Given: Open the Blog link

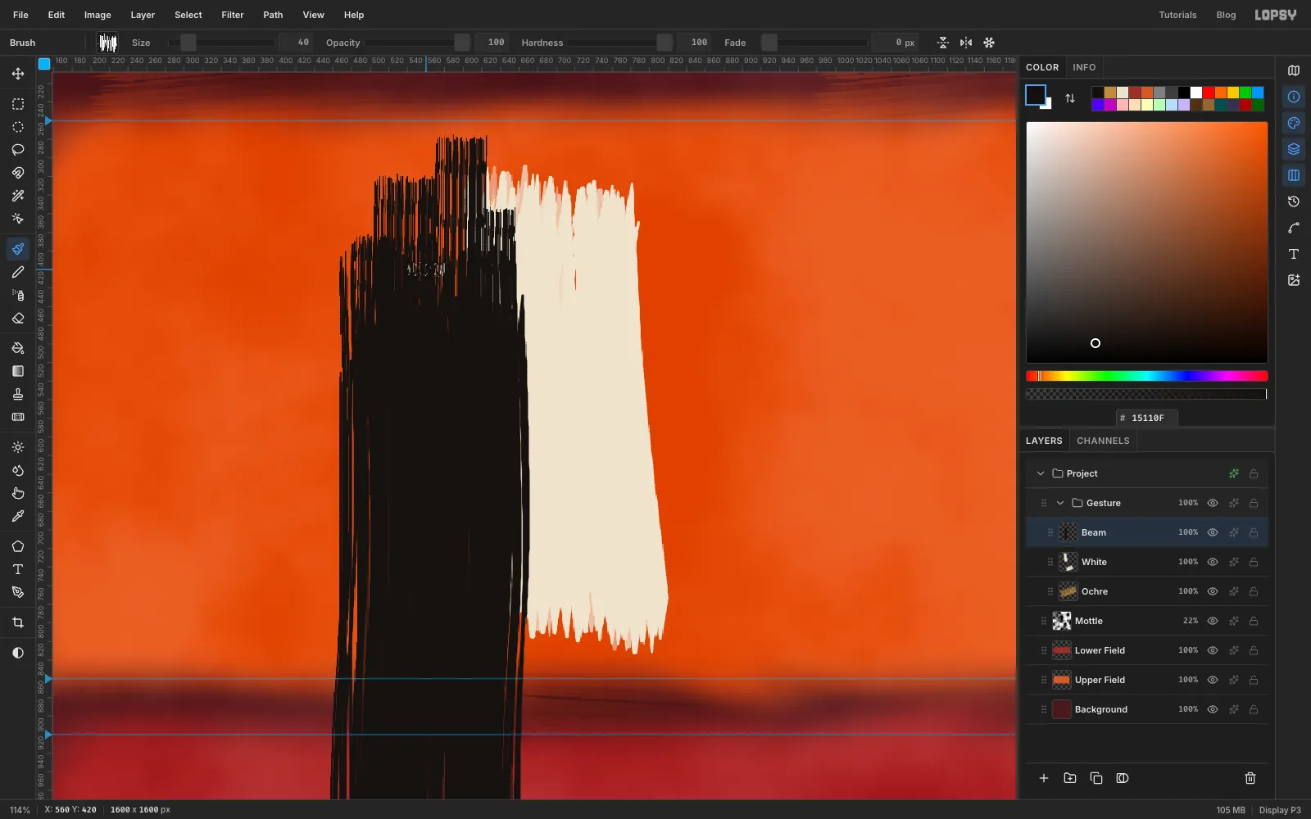Looking at the screenshot, I should pos(1226,15).
